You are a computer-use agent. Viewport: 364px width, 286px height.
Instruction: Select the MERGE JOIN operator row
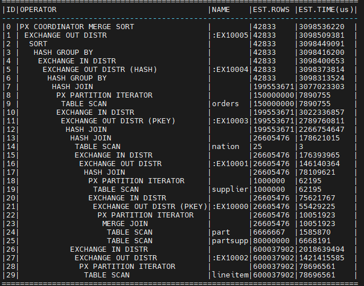(x=179, y=224)
